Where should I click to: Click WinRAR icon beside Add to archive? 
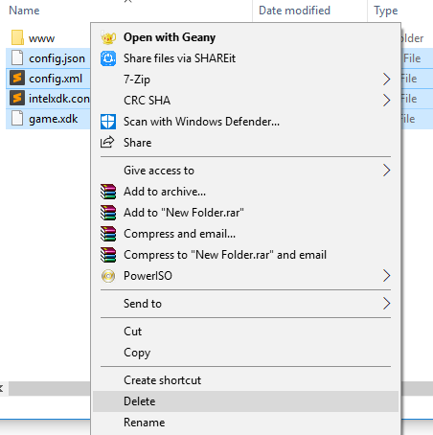108,192
